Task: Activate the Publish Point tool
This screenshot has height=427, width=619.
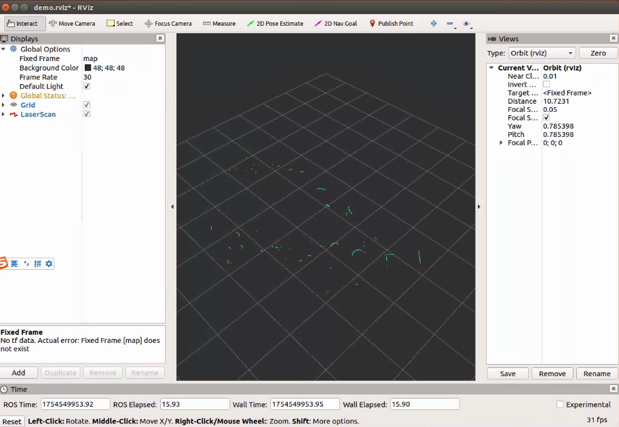Action: click(391, 24)
